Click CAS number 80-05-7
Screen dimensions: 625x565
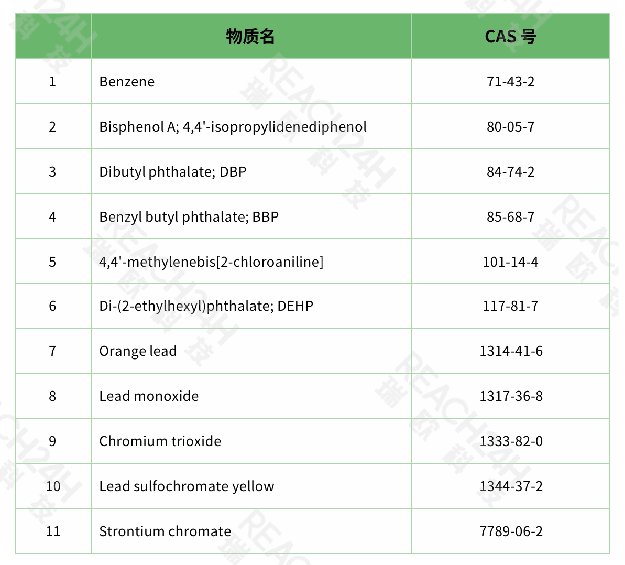(510, 127)
